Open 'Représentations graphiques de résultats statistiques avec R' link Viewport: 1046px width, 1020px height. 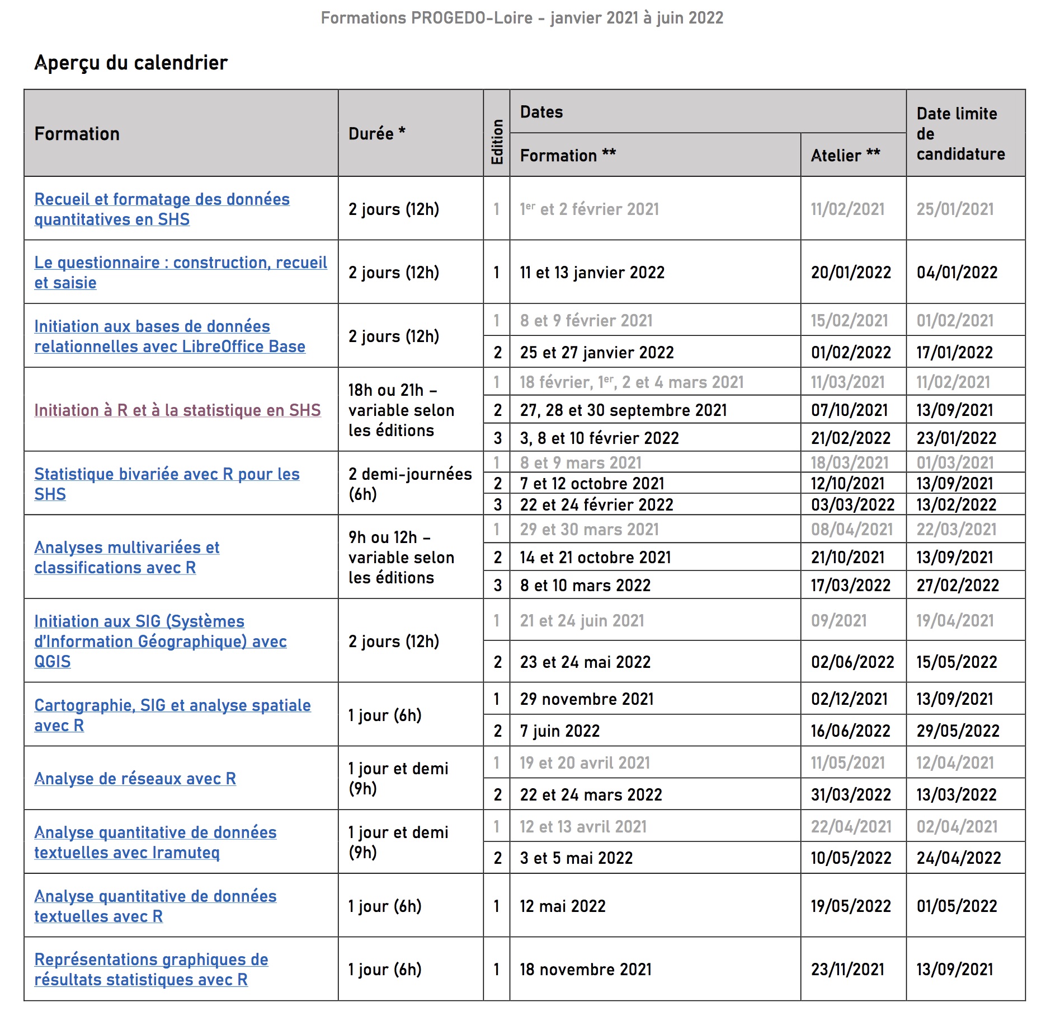(x=151, y=969)
